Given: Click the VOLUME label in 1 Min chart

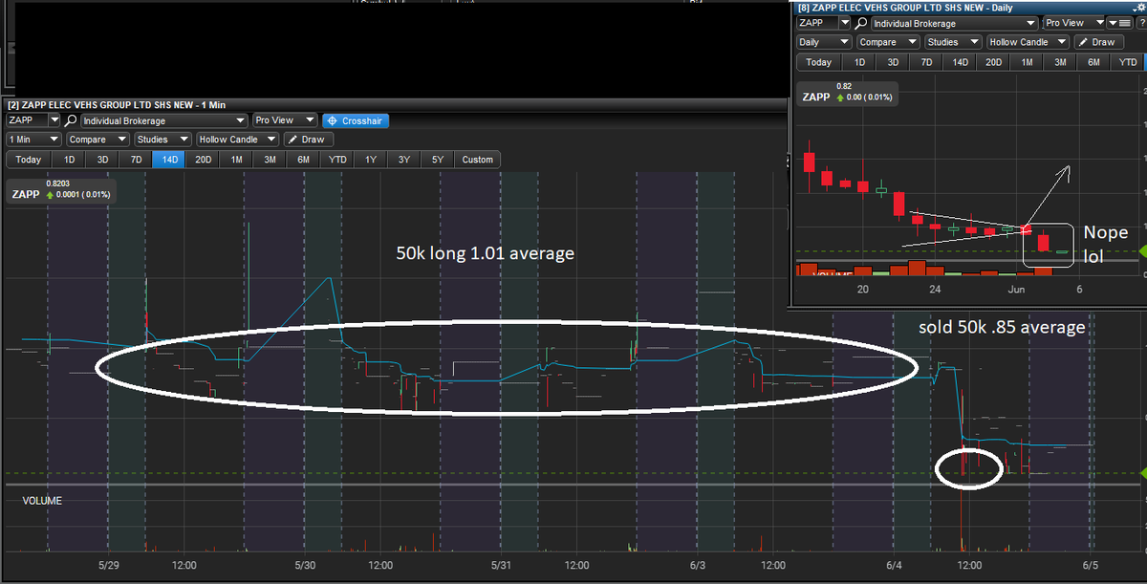Looking at the screenshot, I should (42, 501).
